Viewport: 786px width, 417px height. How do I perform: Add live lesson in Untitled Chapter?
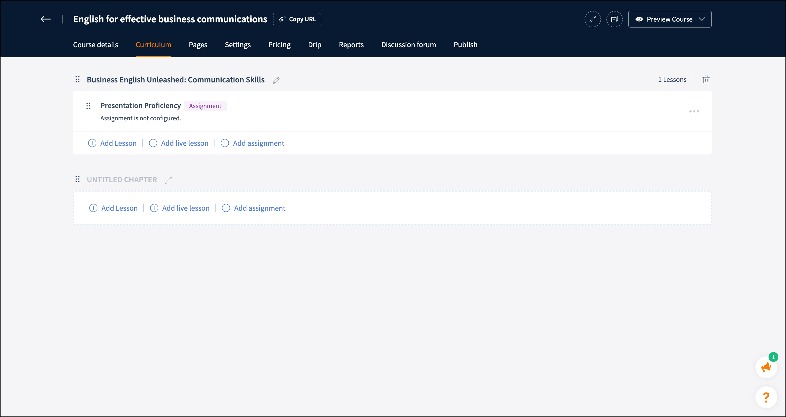pyautogui.click(x=180, y=208)
